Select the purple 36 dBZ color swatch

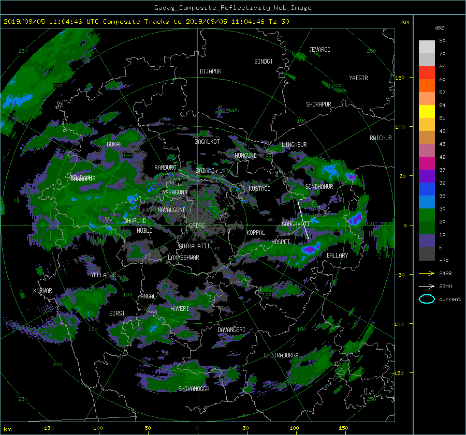pos(427,176)
